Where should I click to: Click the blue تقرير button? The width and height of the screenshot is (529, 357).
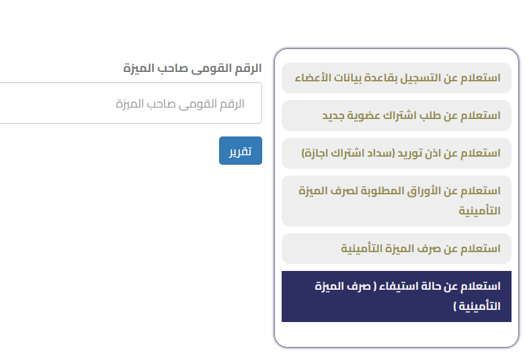click(x=240, y=151)
